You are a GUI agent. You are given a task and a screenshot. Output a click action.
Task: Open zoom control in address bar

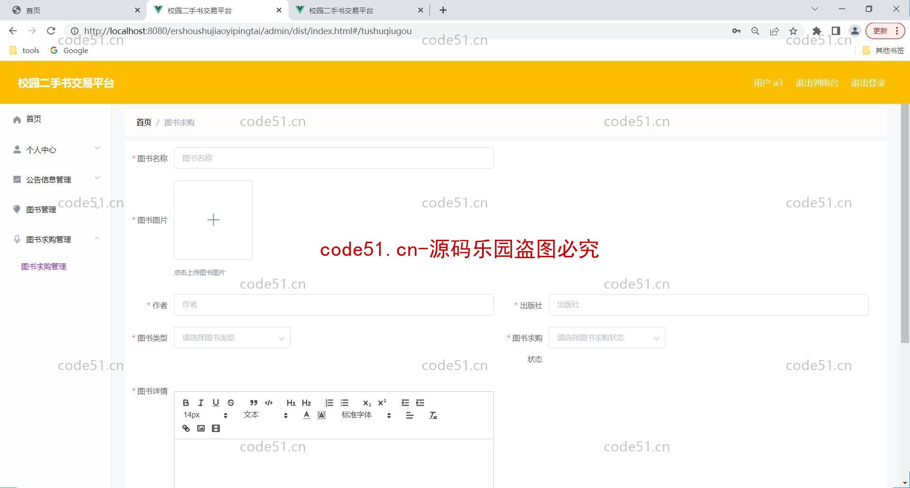click(755, 31)
